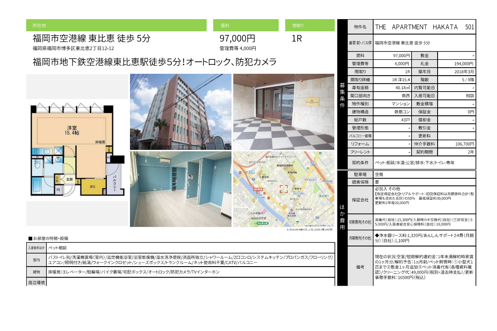Click the address 福岡県福岡市博多区東比恵2丁目12-12

click(73, 49)
